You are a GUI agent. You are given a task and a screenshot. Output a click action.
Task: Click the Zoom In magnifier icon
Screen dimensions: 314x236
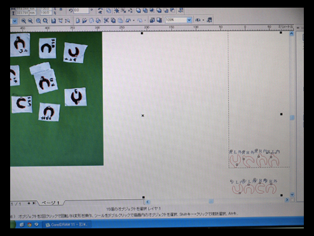click(x=24, y=21)
